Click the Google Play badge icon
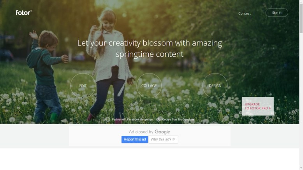This screenshot has width=303, height=170. tap(158, 119)
